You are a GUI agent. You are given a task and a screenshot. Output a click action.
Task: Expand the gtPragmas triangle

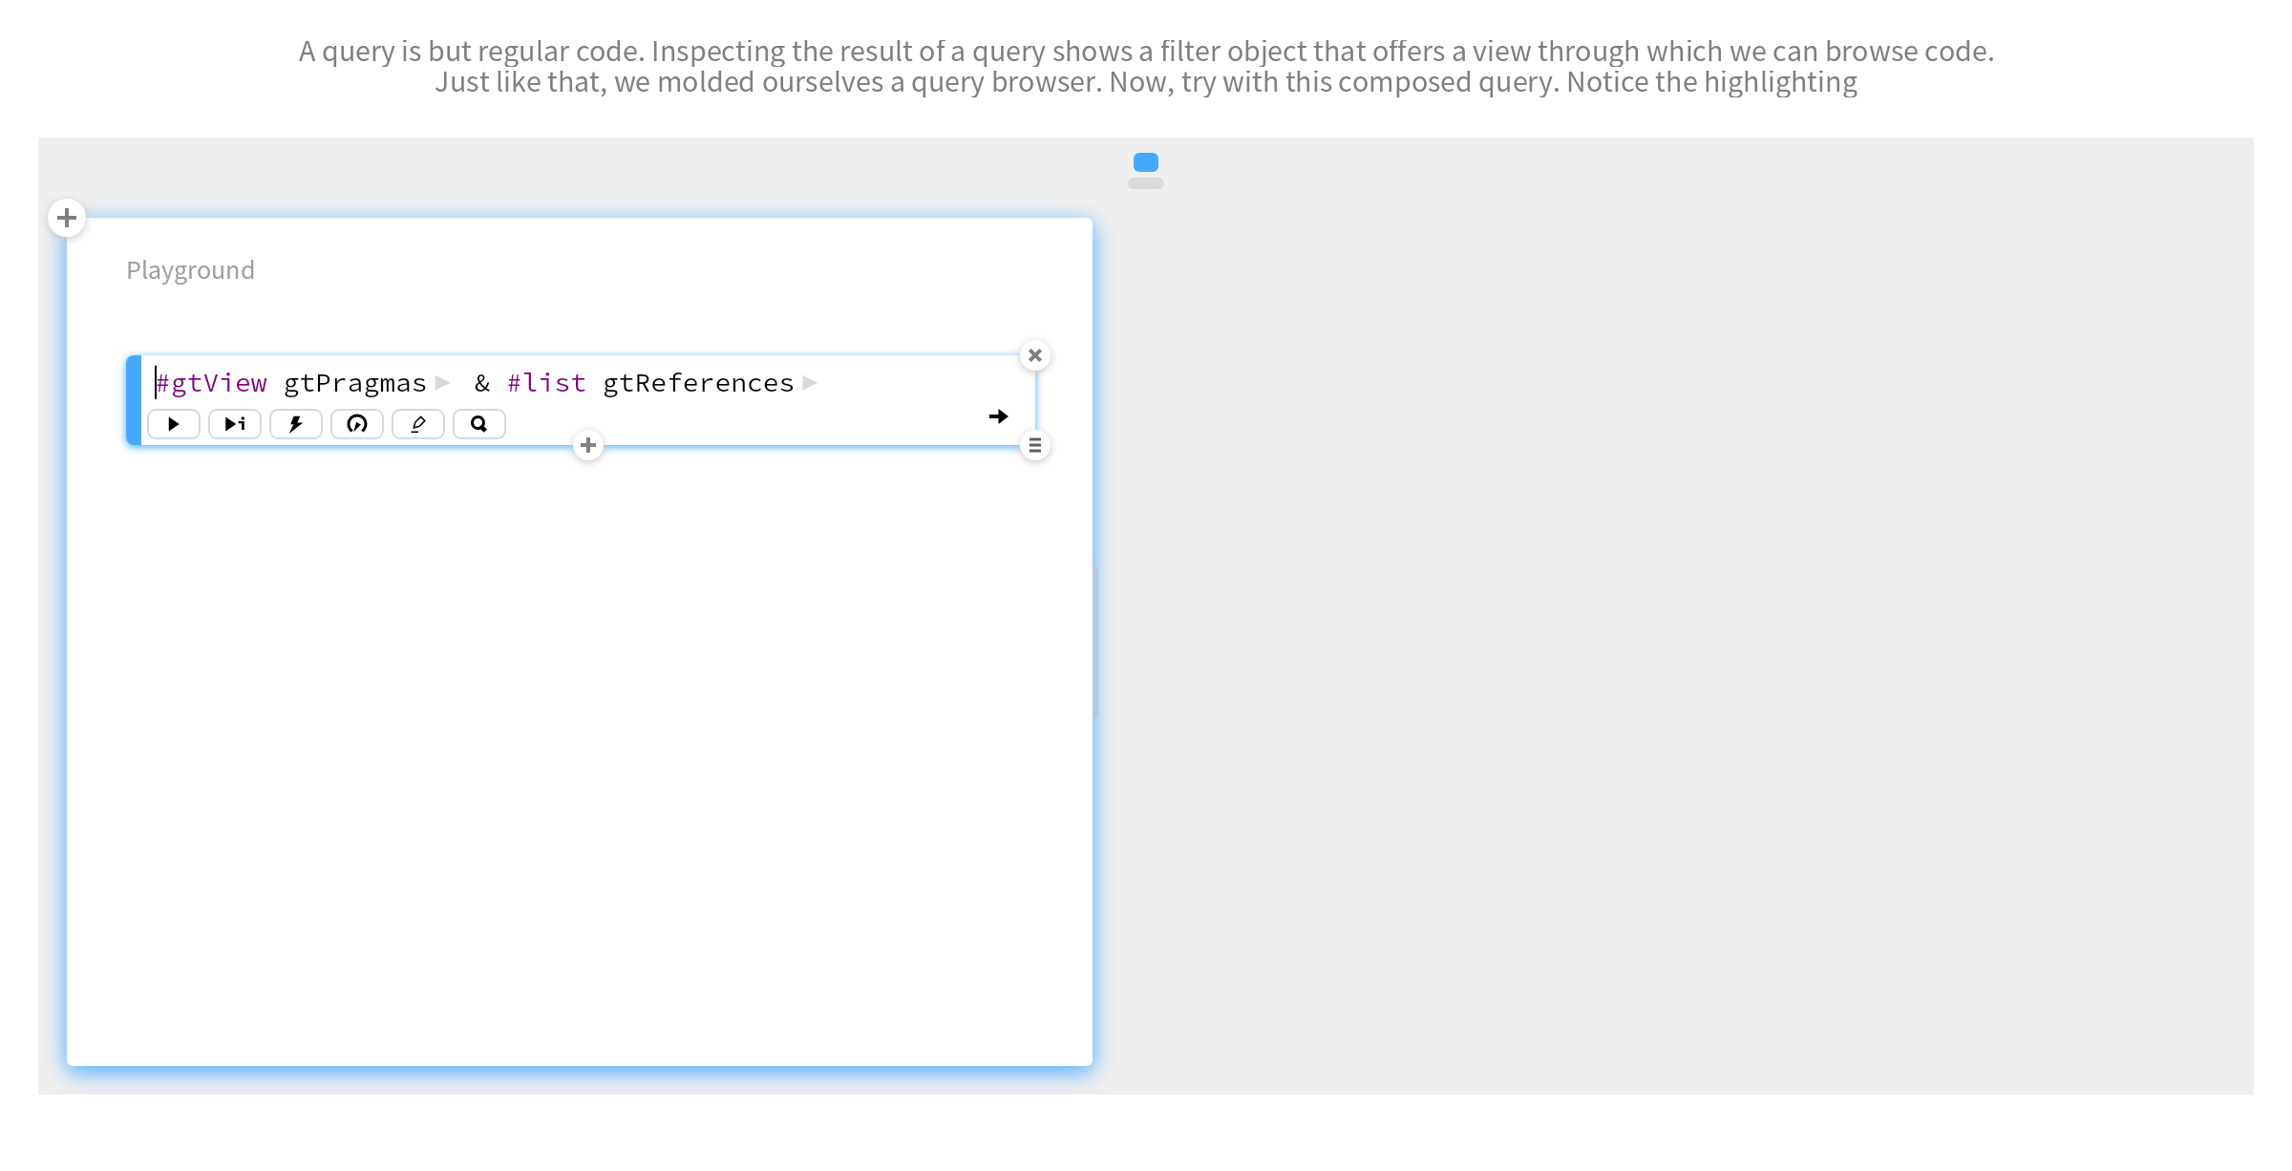point(442,383)
